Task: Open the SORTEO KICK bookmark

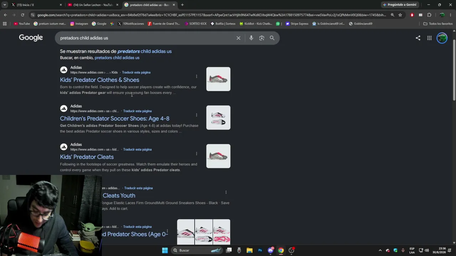Action: 196,24
